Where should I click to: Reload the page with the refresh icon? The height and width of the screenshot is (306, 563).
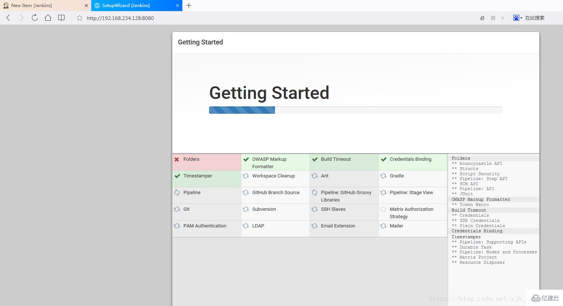35,18
